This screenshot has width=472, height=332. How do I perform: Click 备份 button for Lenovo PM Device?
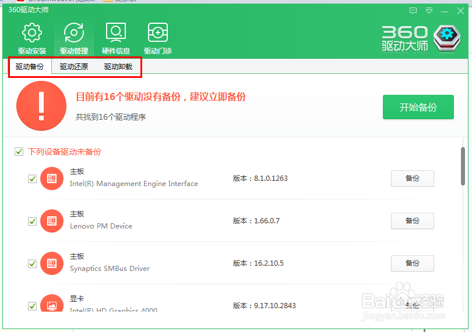coord(413,221)
